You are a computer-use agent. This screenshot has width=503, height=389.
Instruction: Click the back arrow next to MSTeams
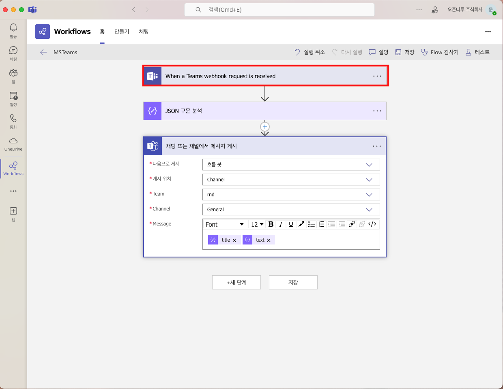pyautogui.click(x=43, y=52)
